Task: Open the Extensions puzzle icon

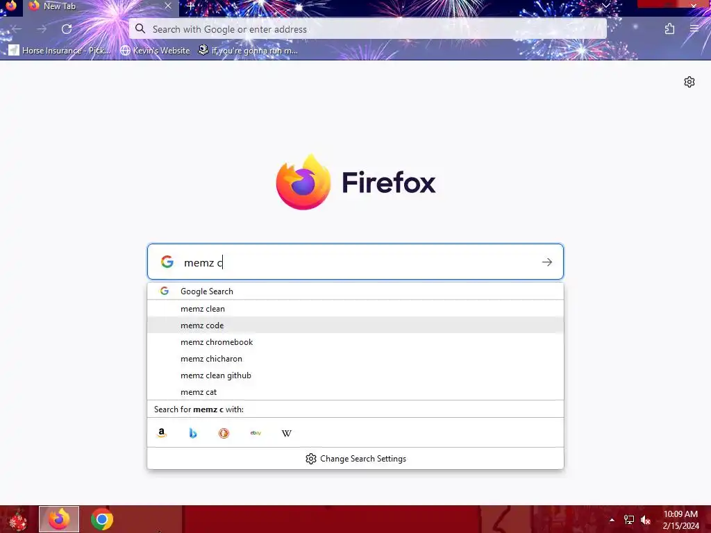Action: 670,29
